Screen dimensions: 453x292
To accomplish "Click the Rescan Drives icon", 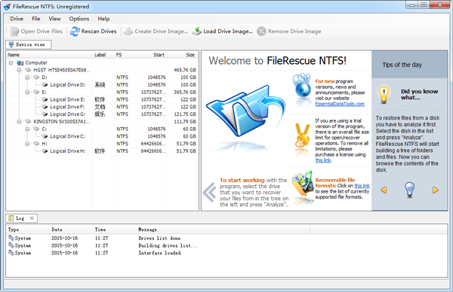I will [x=75, y=32].
